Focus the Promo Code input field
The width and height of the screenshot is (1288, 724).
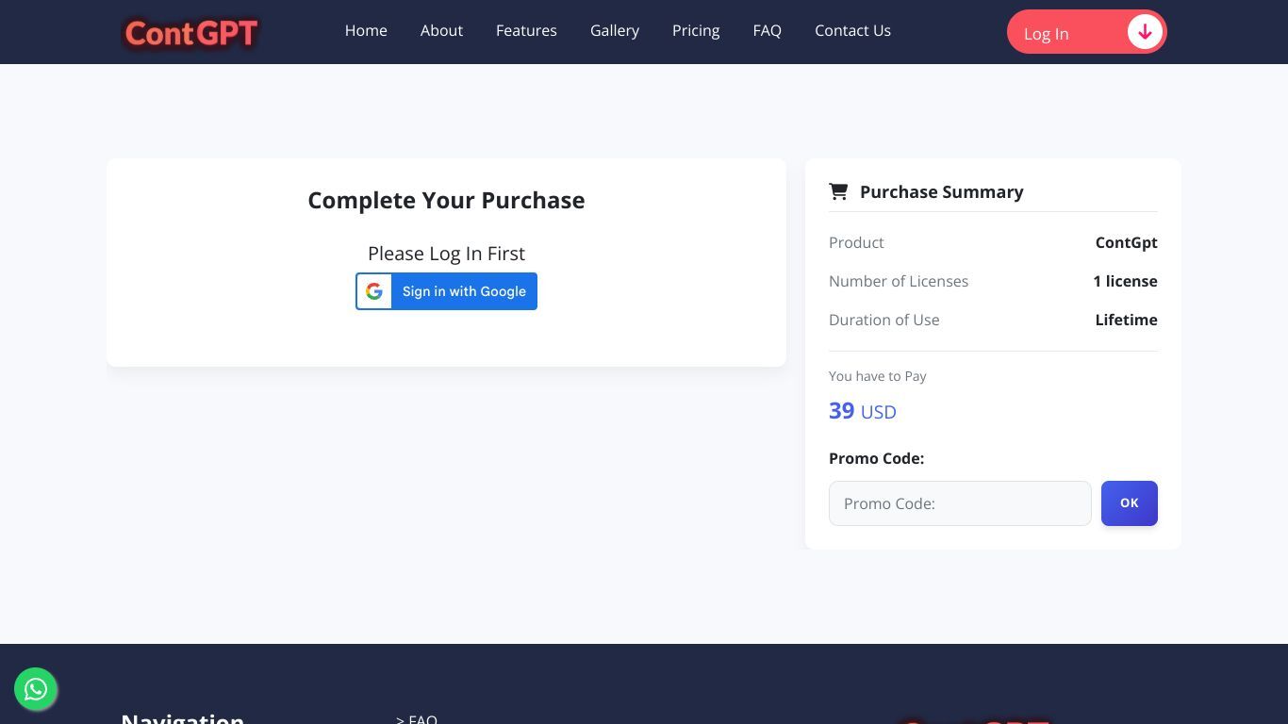[959, 503]
